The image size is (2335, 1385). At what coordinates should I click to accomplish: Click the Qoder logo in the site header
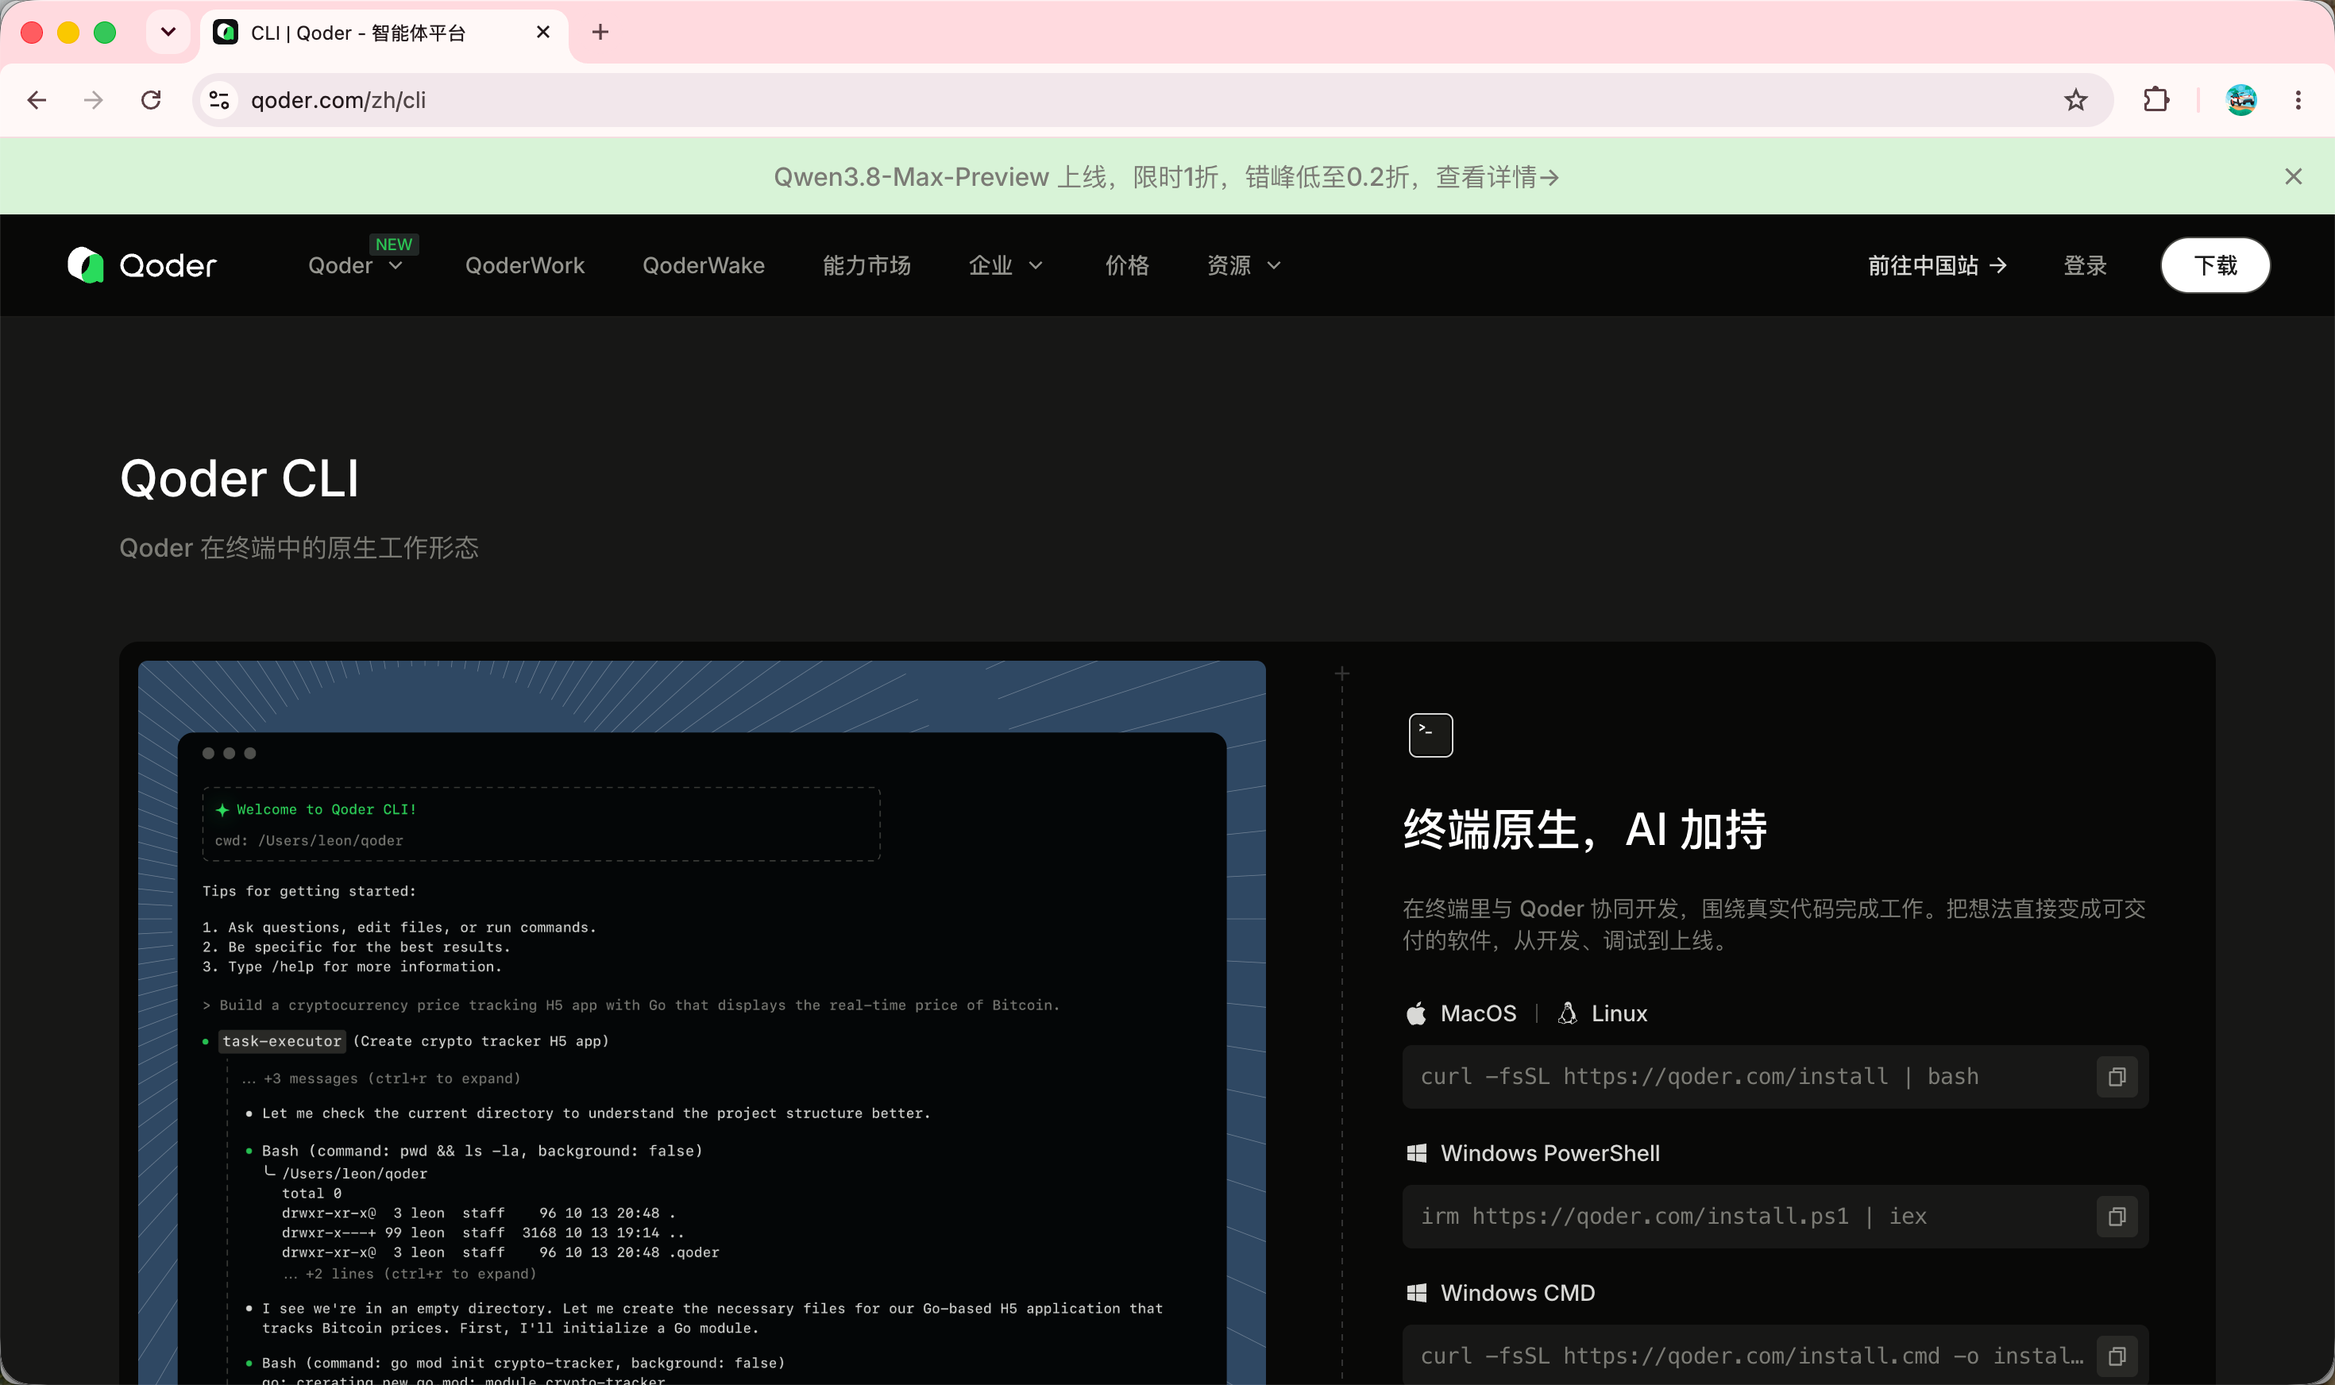pyautogui.click(x=142, y=265)
